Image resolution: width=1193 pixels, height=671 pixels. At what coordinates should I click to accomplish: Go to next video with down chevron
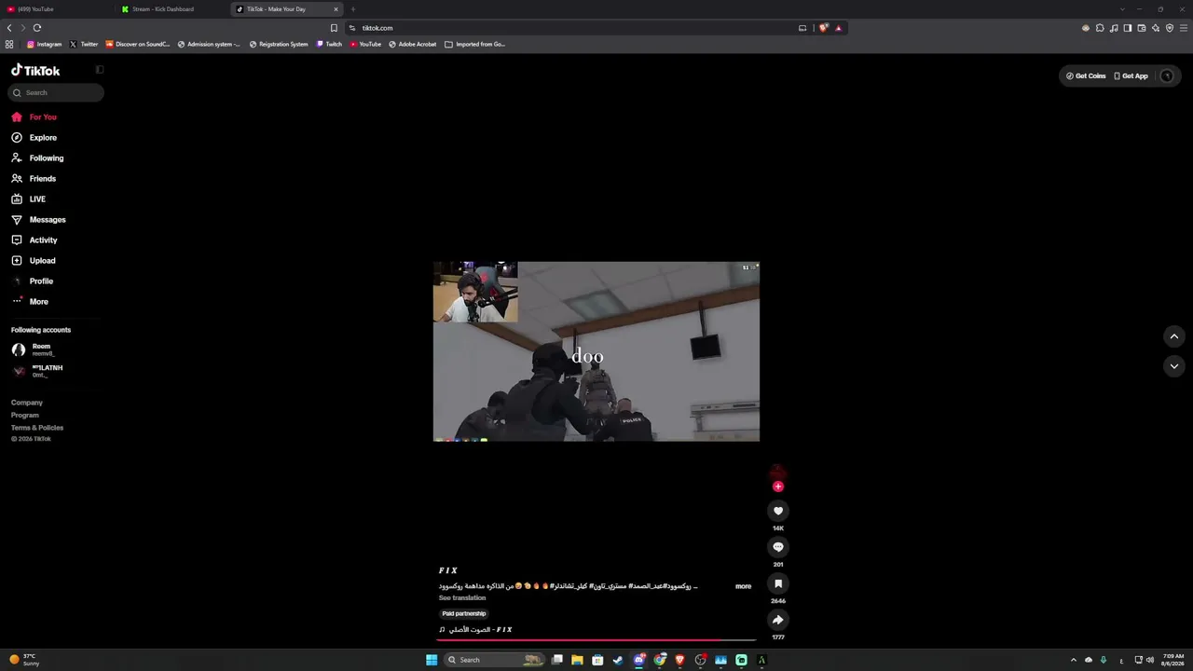pyautogui.click(x=1174, y=366)
